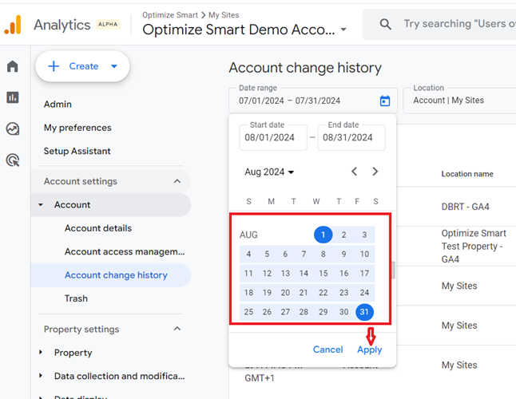This screenshot has height=399, width=516.
Task: Open the calendar icon in Date range
Action: [385, 101]
